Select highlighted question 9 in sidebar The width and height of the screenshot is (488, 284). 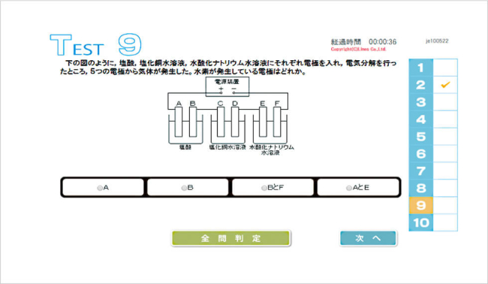click(x=420, y=205)
